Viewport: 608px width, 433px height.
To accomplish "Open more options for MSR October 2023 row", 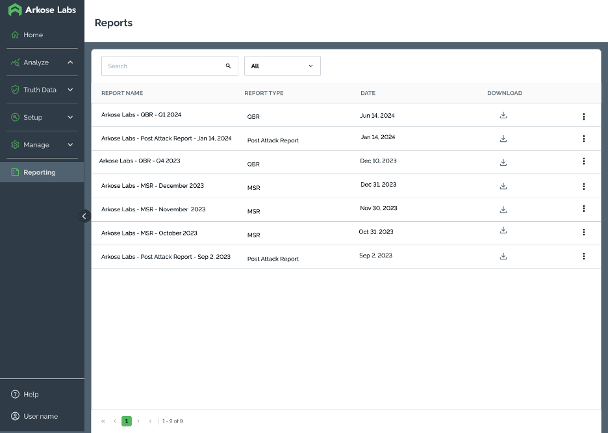I will (x=583, y=232).
